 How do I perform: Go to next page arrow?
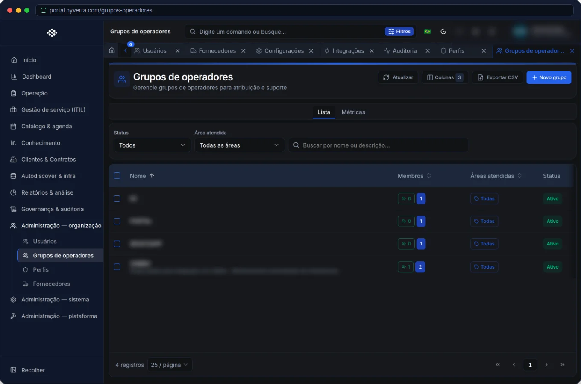pos(546,365)
